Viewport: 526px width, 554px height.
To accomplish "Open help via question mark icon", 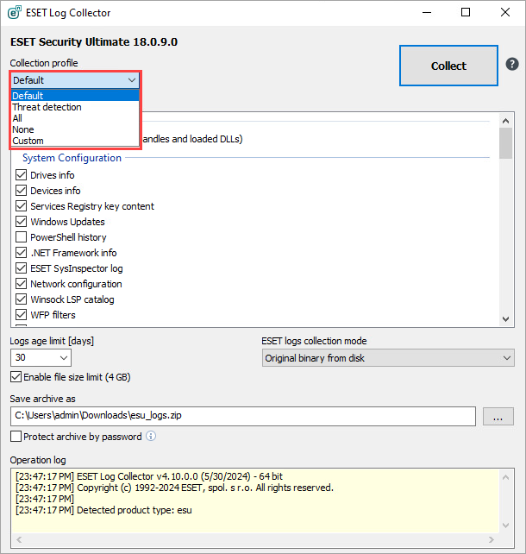I will tap(512, 65).
